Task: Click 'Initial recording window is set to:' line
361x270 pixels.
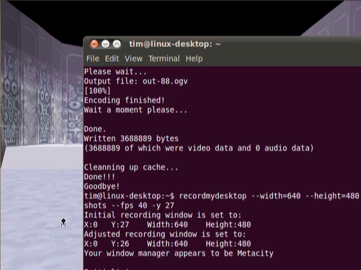Action: tap(162, 215)
